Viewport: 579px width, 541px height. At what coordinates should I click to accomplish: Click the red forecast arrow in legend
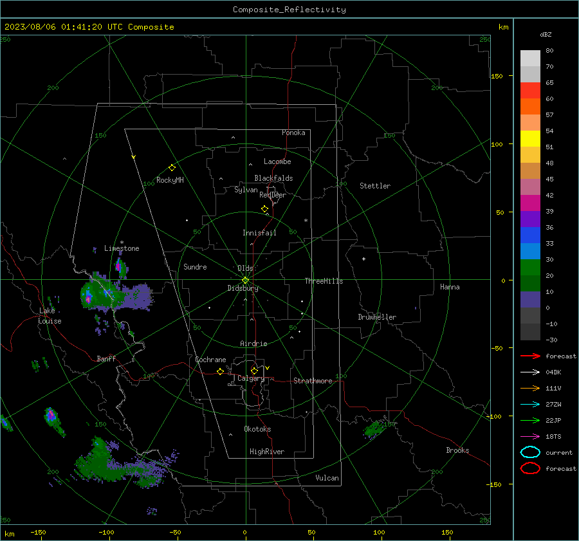(x=530, y=356)
